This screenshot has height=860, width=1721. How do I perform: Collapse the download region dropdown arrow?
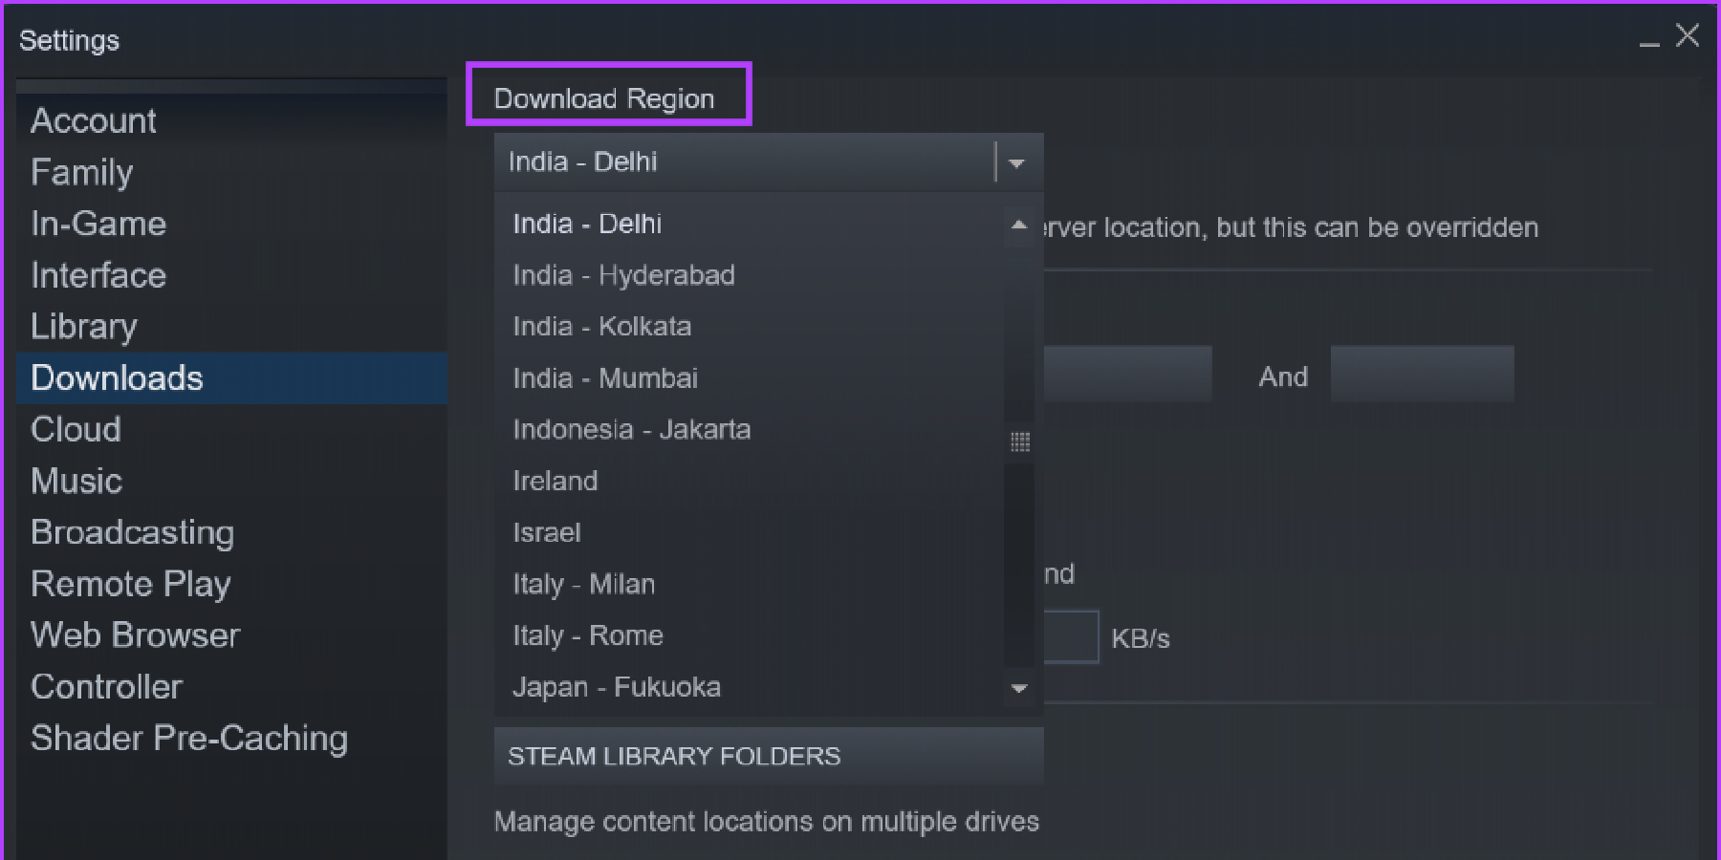pos(1017,163)
